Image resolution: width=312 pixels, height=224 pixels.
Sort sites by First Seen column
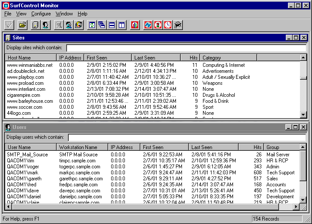(x=108, y=57)
